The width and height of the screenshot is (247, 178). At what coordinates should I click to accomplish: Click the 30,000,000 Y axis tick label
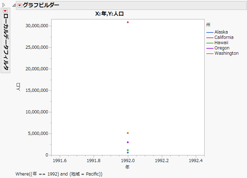coord(37,26)
